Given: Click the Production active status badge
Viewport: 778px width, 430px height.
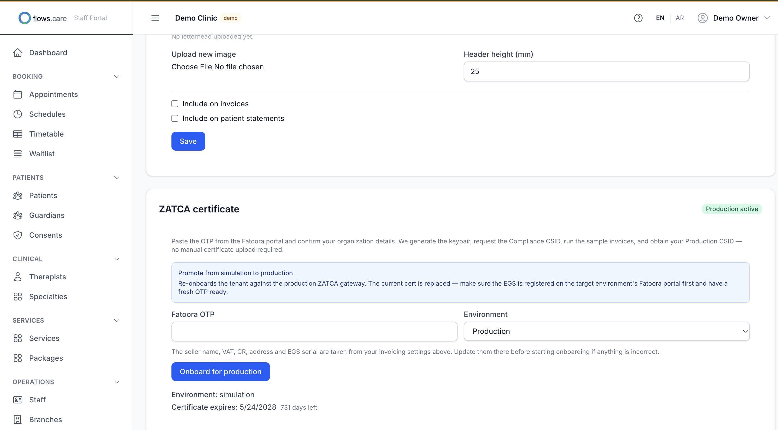Looking at the screenshot, I should coord(731,209).
